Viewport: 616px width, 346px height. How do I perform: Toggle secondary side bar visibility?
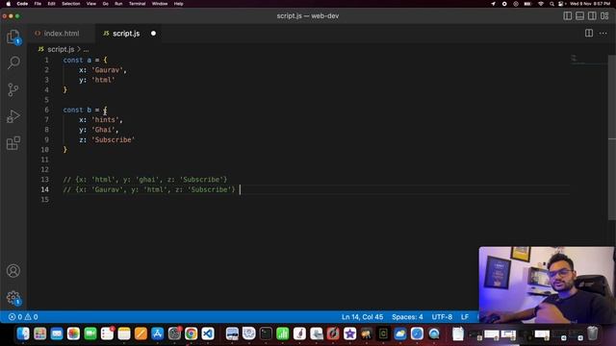coord(592,15)
